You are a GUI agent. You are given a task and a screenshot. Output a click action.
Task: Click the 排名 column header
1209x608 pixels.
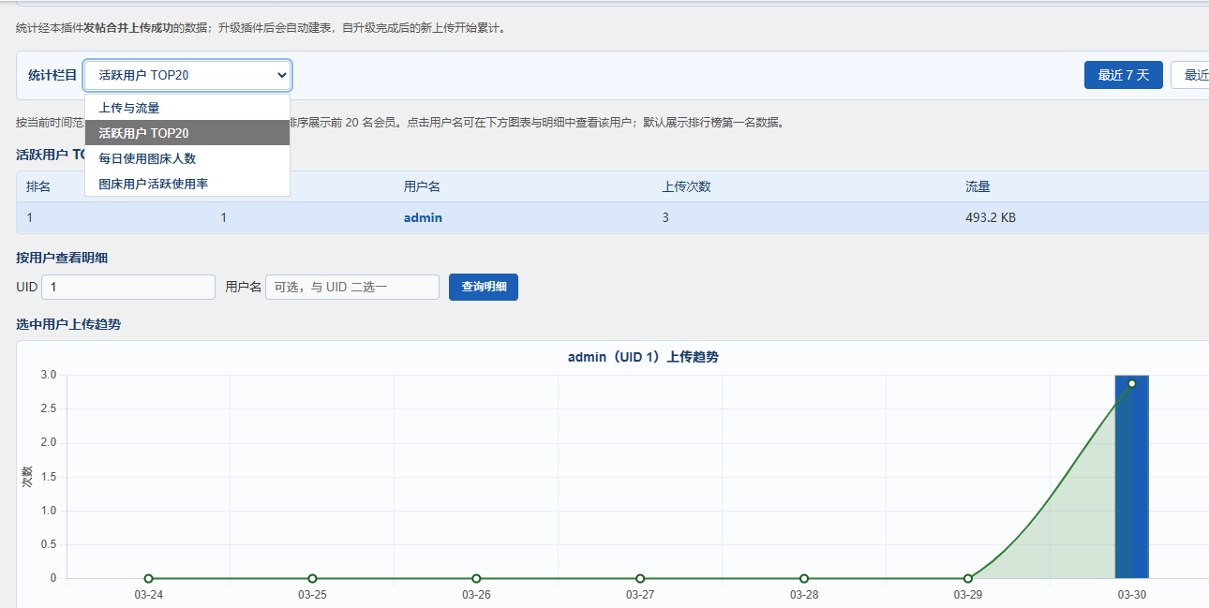pyautogui.click(x=37, y=185)
